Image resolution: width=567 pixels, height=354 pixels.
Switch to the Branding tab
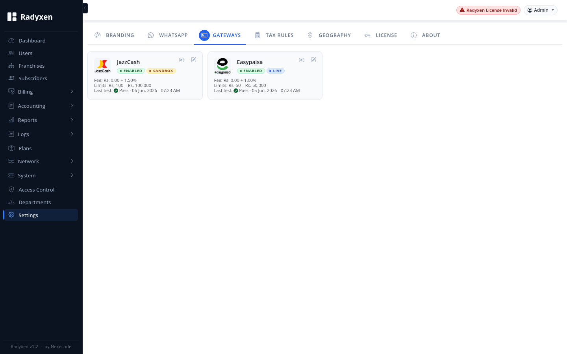coord(114,35)
